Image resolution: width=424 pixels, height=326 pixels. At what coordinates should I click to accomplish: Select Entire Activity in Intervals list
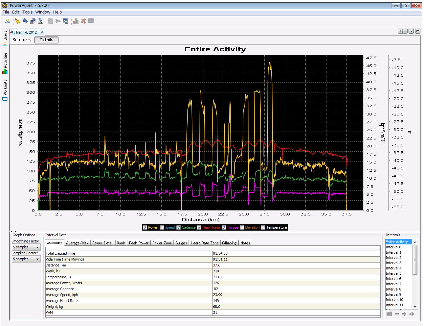pyautogui.click(x=398, y=242)
